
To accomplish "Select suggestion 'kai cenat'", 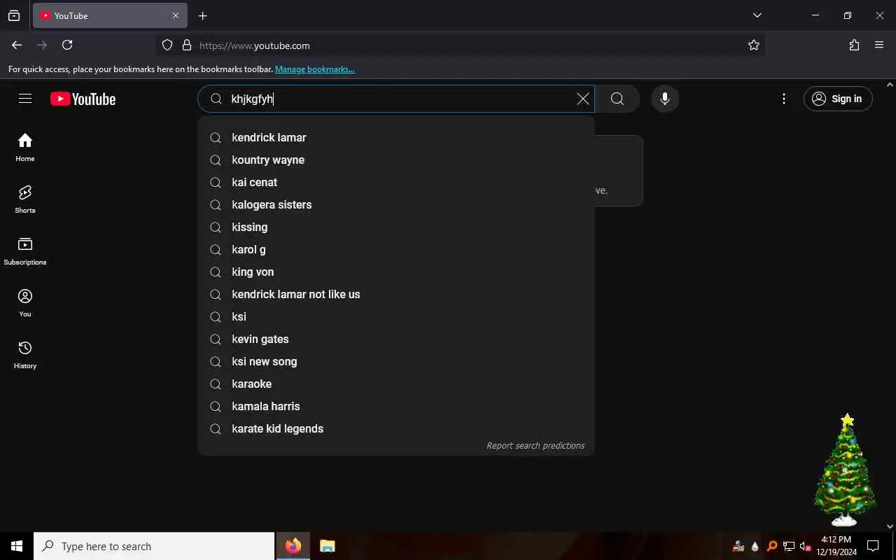I will click(x=396, y=182).
